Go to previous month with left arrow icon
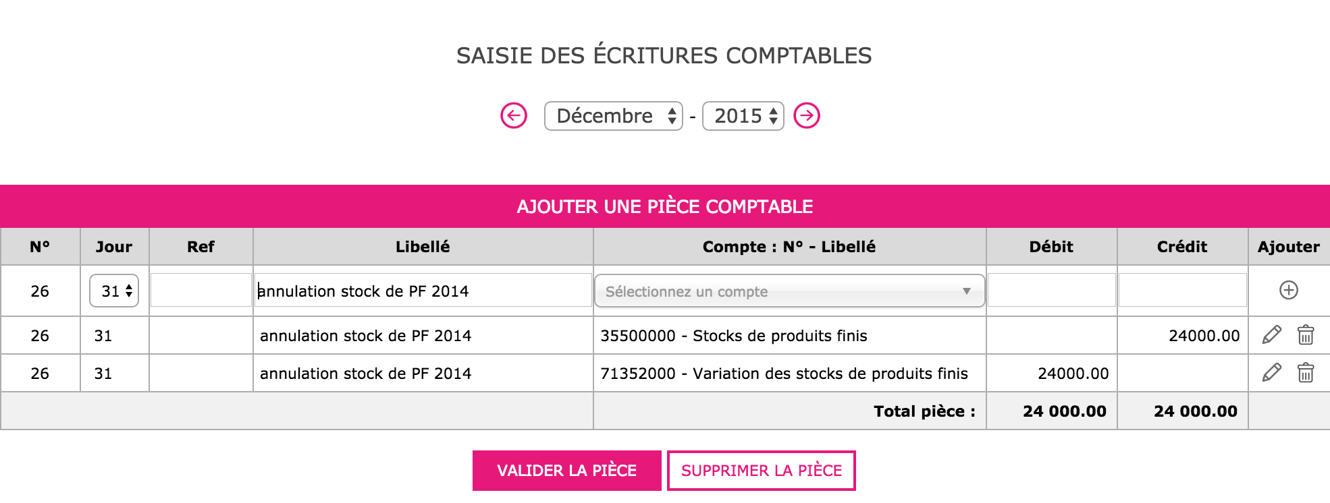This screenshot has width=1330, height=503. [514, 116]
